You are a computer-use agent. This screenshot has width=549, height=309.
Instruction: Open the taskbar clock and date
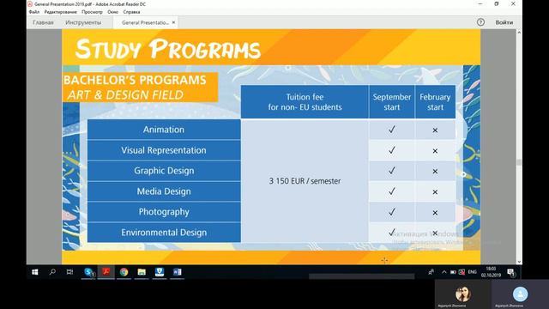coord(491,272)
